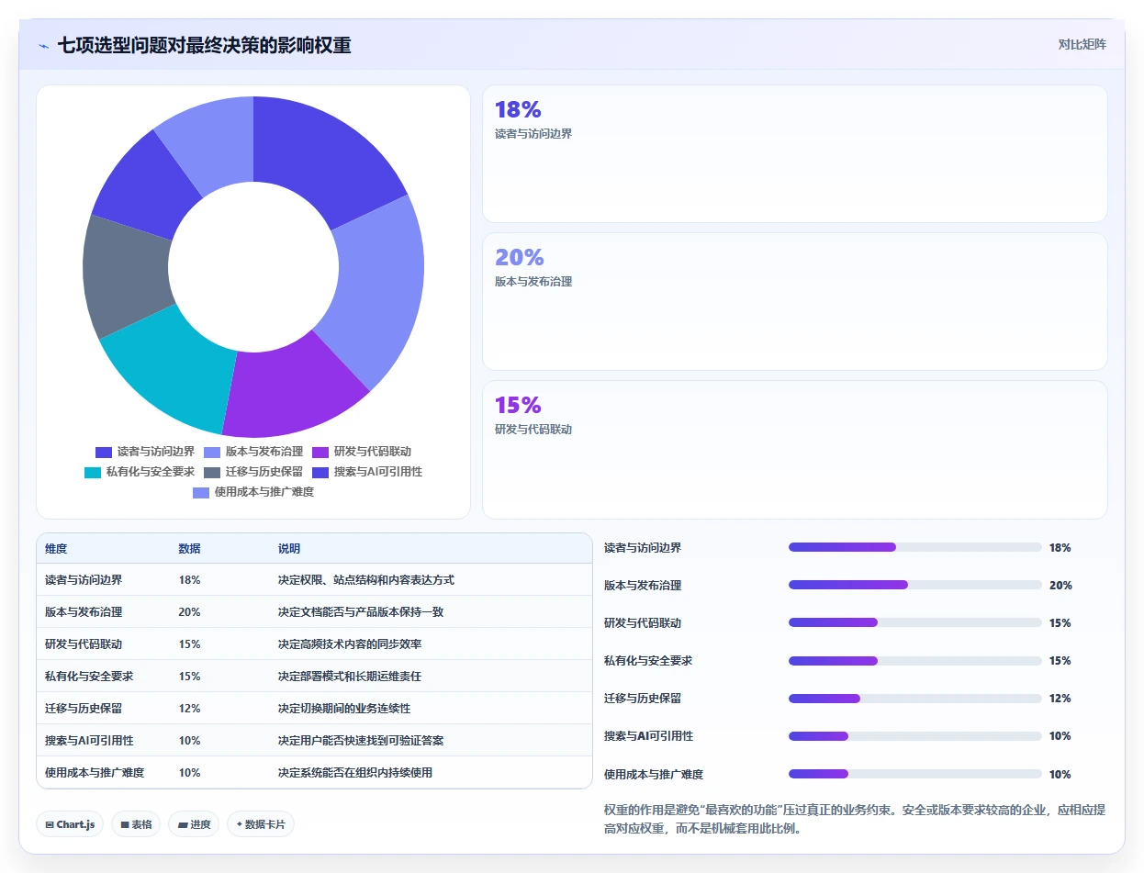The height and width of the screenshot is (873, 1144).
Task: Click 18% beside the 读者与访问边界 progress bar
Action: (x=1060, y=548)
